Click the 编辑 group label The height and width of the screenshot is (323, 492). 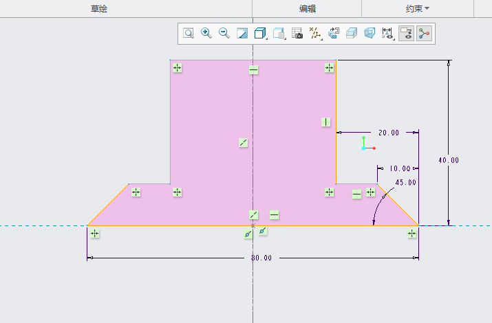[x=307, y=8]
